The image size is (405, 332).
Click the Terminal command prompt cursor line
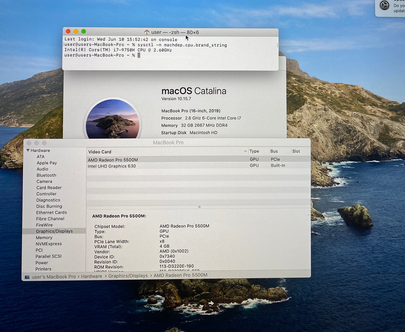(102, 55)
